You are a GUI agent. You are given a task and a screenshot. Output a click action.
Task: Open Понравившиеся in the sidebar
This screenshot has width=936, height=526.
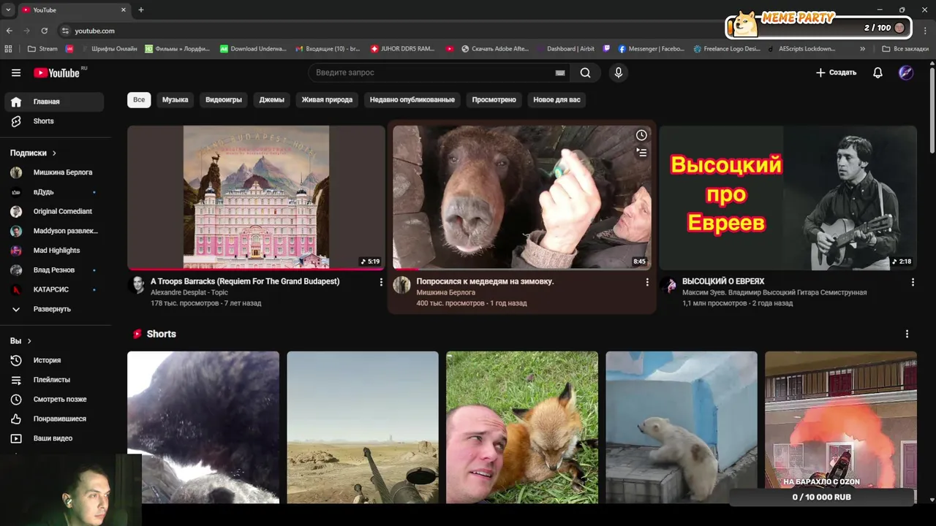tap(54, 419)
